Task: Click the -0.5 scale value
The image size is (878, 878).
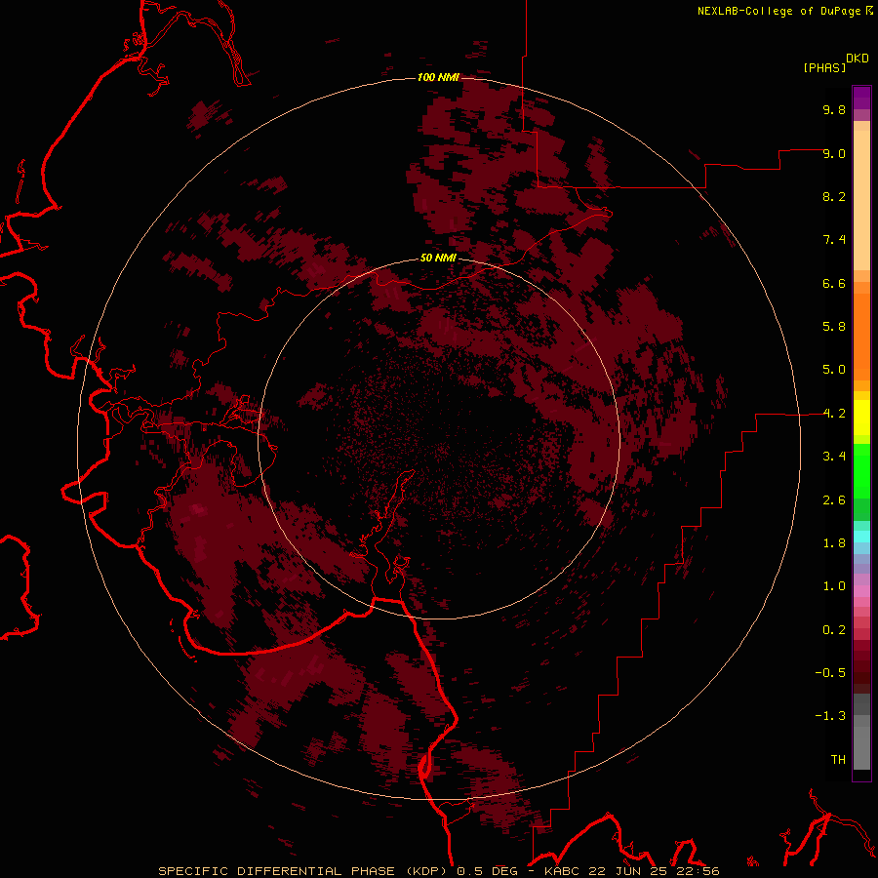Action: [830, 673]
